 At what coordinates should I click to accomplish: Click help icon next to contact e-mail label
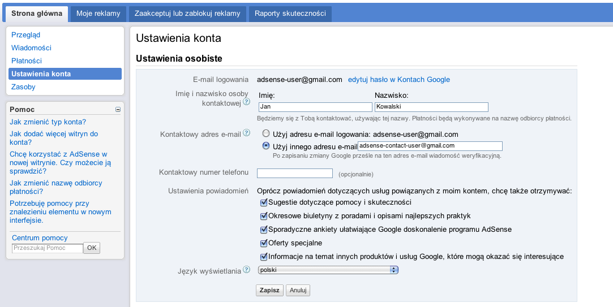[246, 134]
